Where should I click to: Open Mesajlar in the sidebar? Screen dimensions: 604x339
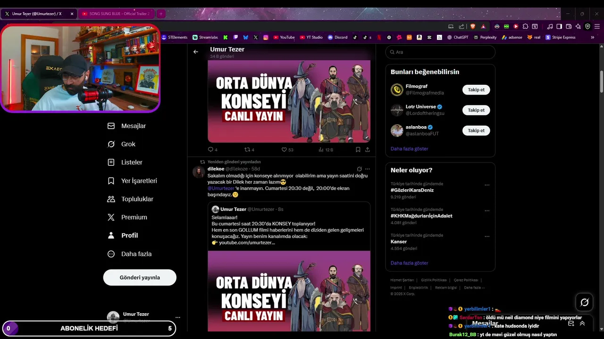[127, 126]
